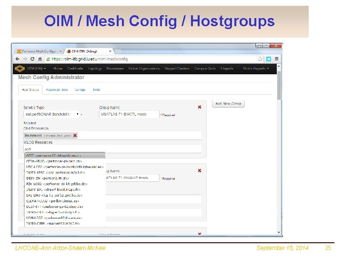The width and height of the screenshot is (343, 257).
Task: Select the IN2P3-LPSC suggestion
Action: point(65,173)
